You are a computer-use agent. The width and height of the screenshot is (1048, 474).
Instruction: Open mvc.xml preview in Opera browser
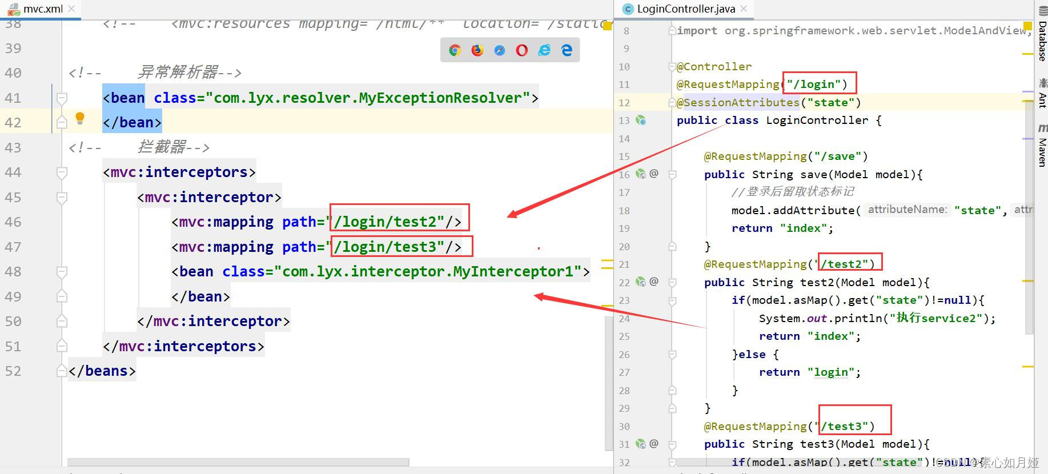(x=522, y=50)
